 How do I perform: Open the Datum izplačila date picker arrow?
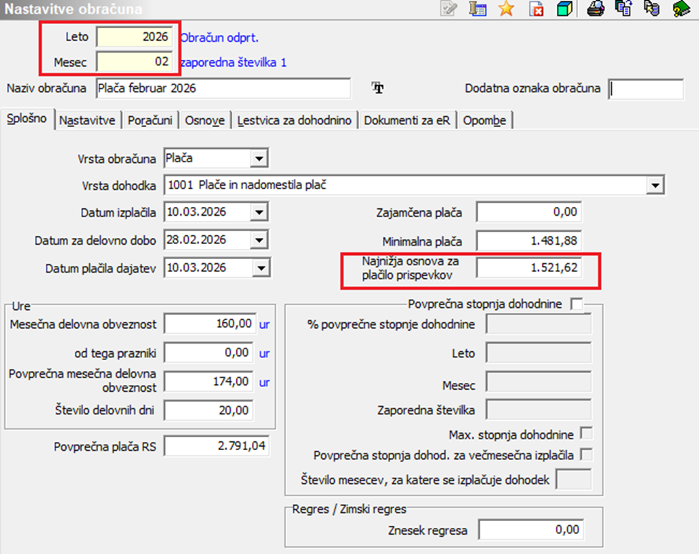click(260, 212)
